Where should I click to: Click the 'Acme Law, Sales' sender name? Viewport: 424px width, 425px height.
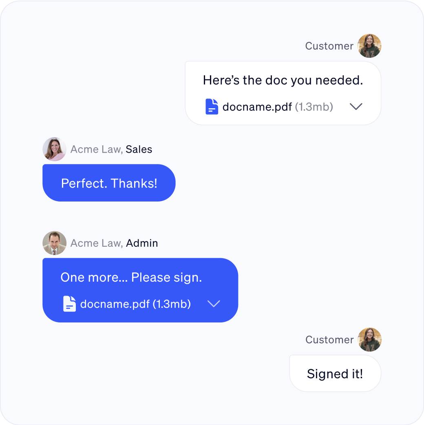pyautogui.click(x=111, y=149)
